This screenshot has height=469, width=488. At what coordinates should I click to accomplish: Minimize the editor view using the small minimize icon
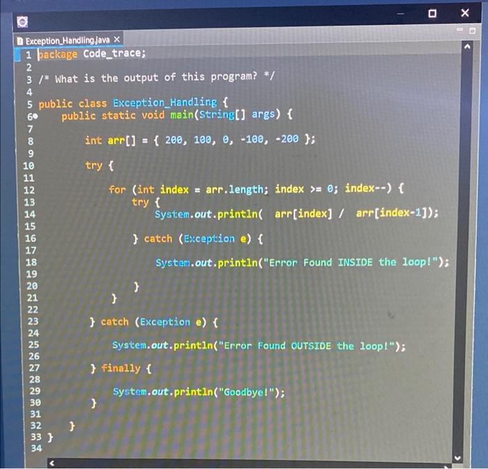click(x=459, y=29)
